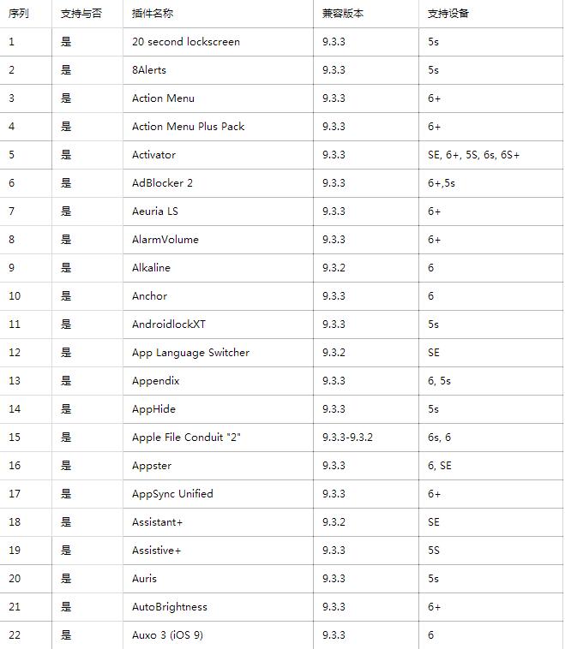Click the Action Menu Plus Pack entry
The image size is (565, 649).
[x=188, y=127]
